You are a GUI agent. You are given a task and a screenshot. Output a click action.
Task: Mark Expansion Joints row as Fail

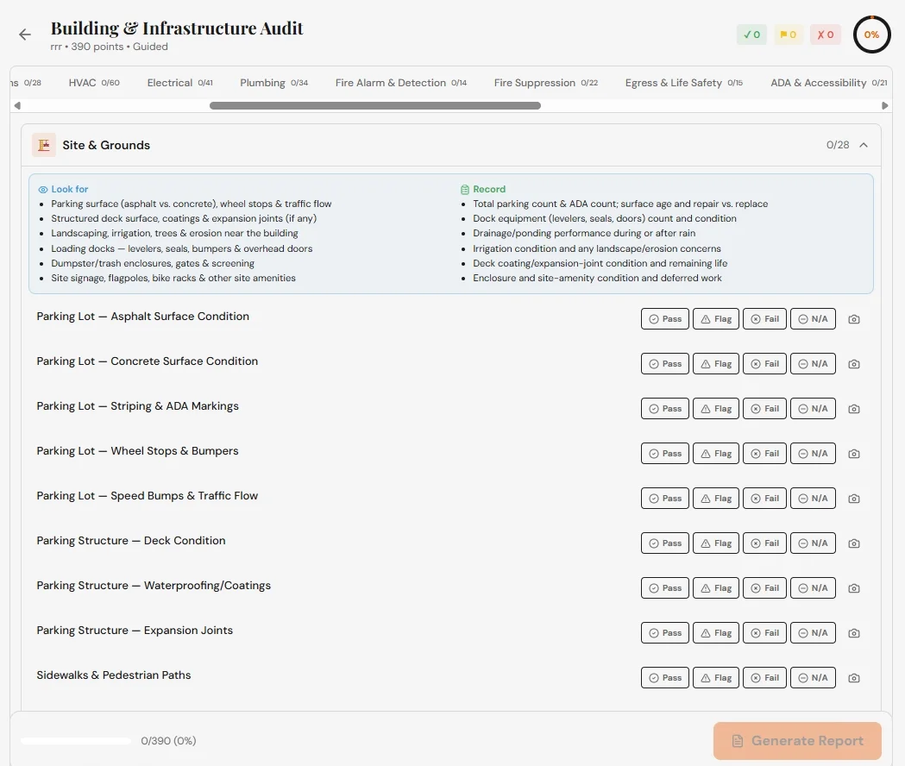click(x=764, y=633)
